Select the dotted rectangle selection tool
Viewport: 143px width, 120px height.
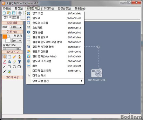pos(9,57)
